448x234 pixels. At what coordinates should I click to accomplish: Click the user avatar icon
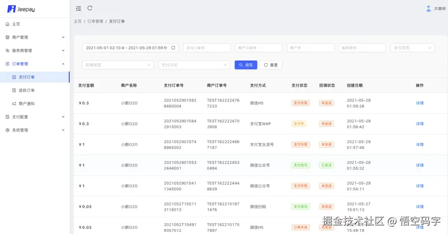[x=429, y=9]
